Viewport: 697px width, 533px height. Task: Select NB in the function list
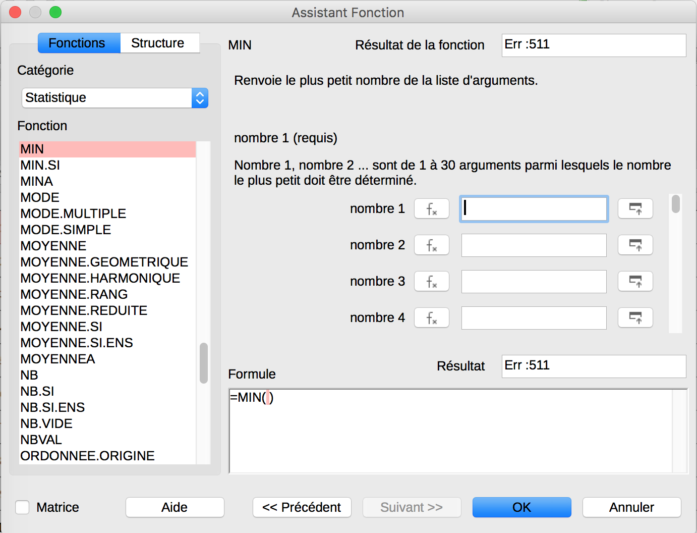[x=107, y=375]
